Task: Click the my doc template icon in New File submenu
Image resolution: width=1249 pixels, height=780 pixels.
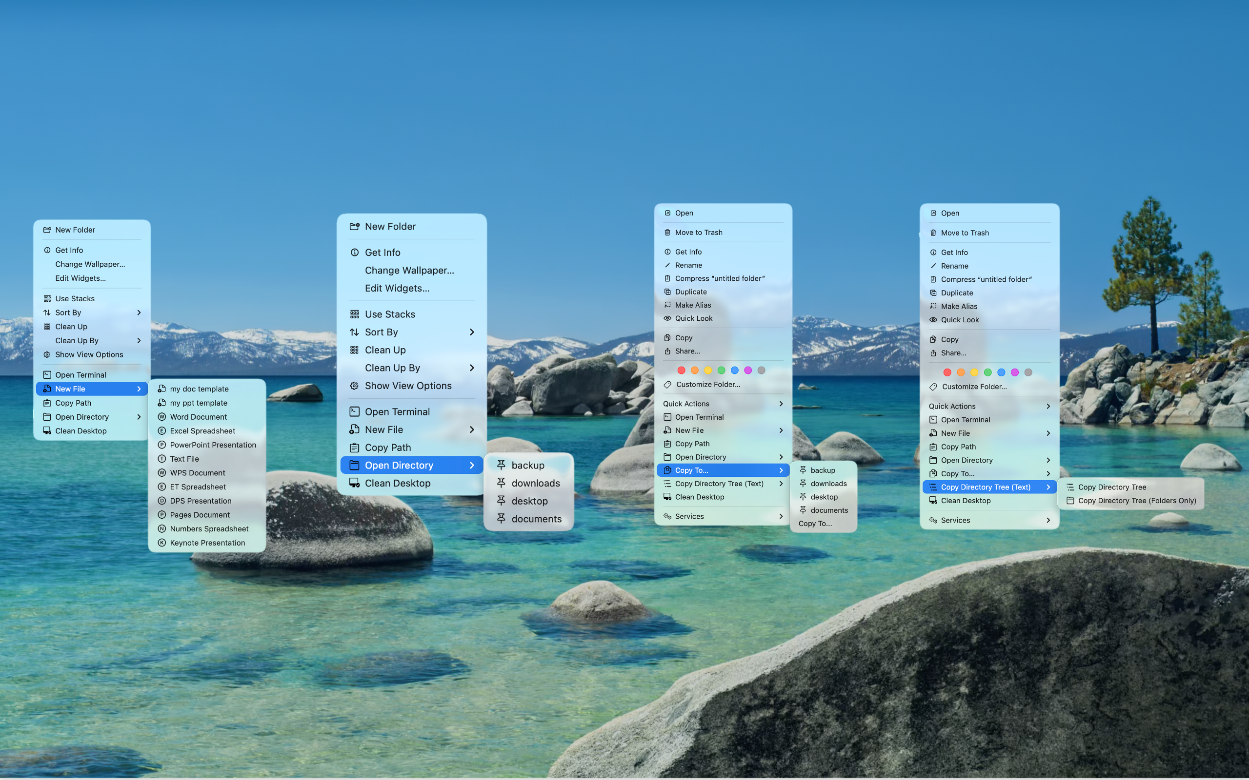Action: click(161, 389)
